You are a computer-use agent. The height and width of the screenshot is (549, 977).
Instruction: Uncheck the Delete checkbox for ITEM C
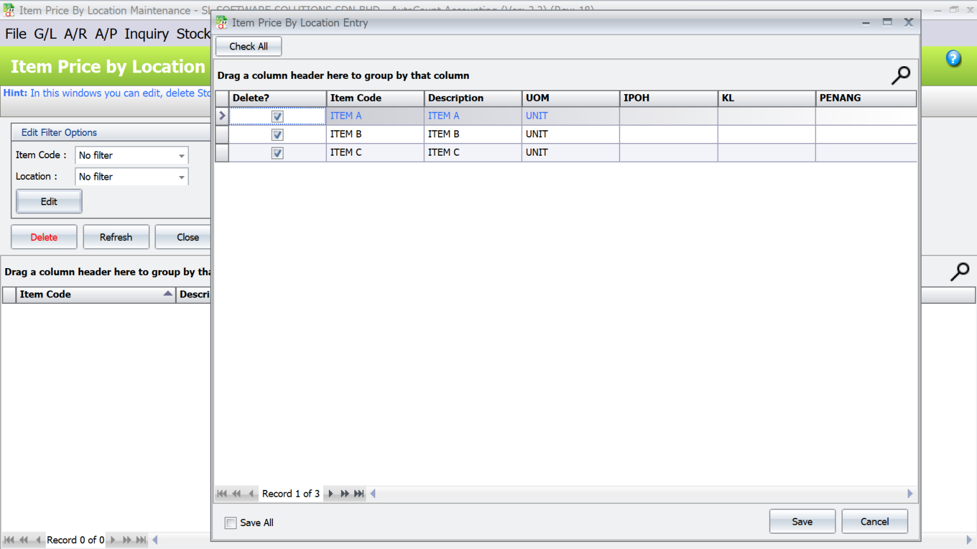point(277,152)
